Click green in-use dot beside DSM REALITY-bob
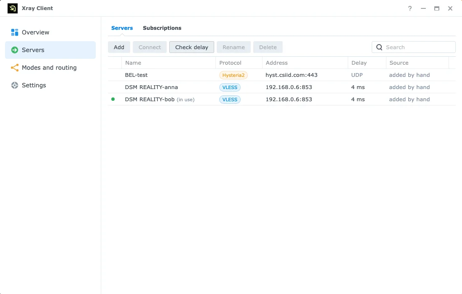 (113, 99)
